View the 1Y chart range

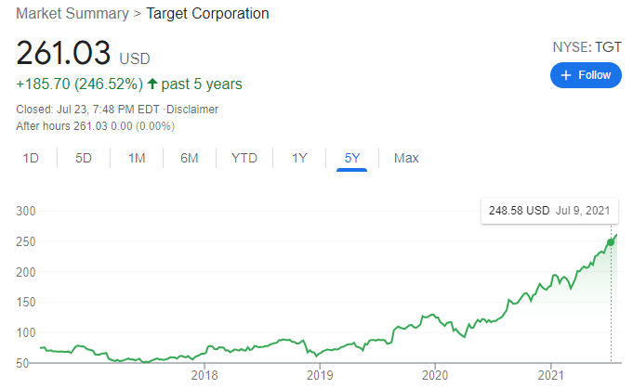(299, 158)
